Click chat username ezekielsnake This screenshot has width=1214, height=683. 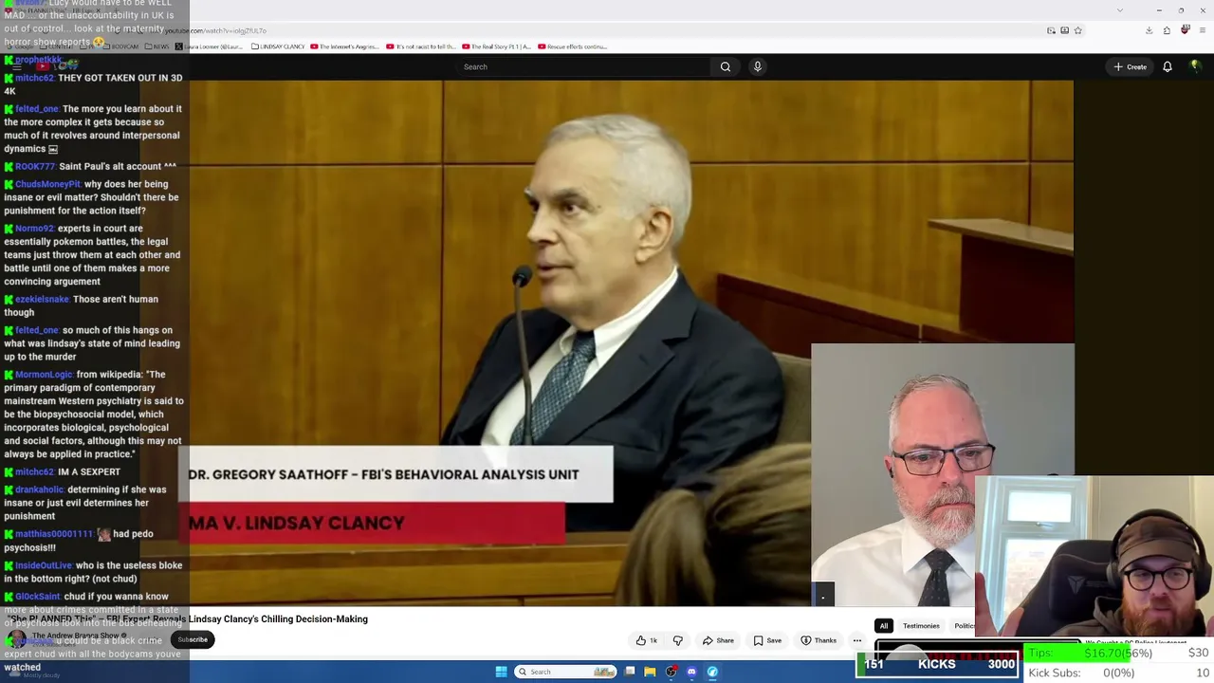(42, 300)
